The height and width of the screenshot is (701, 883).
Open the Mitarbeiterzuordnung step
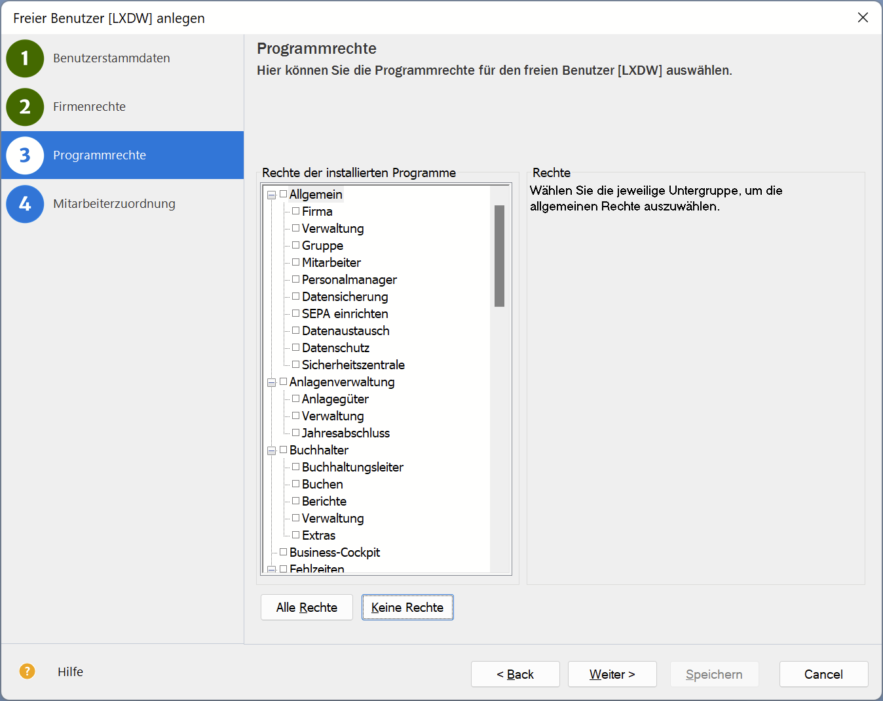(114, 204)
